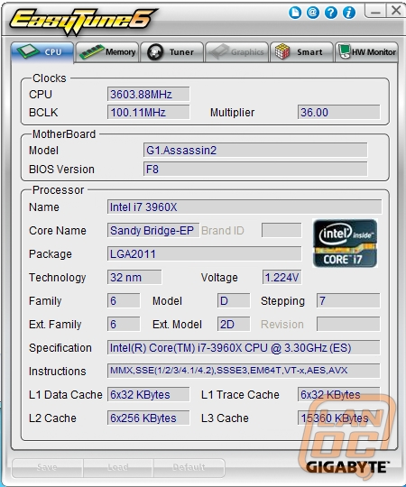This screenshot has width=406, height=487.
Task: Click the question mark help icon
Action: pos(331,13)
